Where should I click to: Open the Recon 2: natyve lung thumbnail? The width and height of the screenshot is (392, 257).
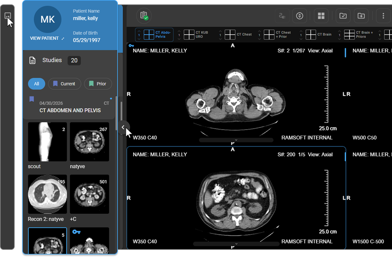(48, 194)
